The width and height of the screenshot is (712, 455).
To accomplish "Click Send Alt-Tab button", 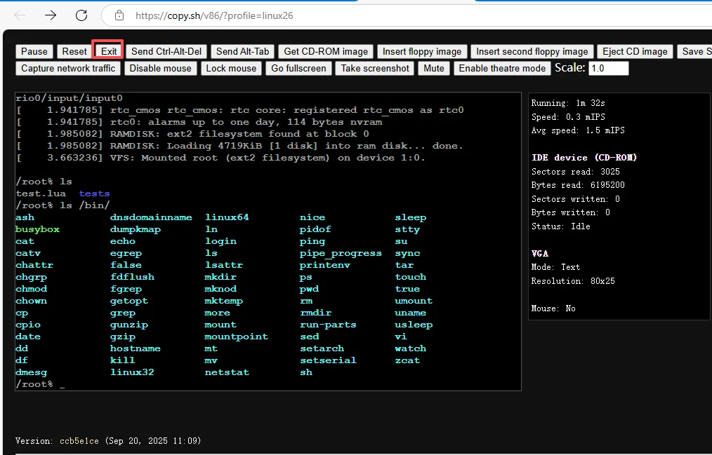I will click(x=242, y=52).
